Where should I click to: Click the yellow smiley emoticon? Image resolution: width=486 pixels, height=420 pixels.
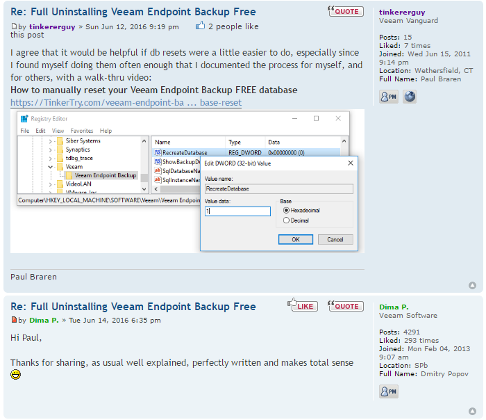tap(15, 374)
